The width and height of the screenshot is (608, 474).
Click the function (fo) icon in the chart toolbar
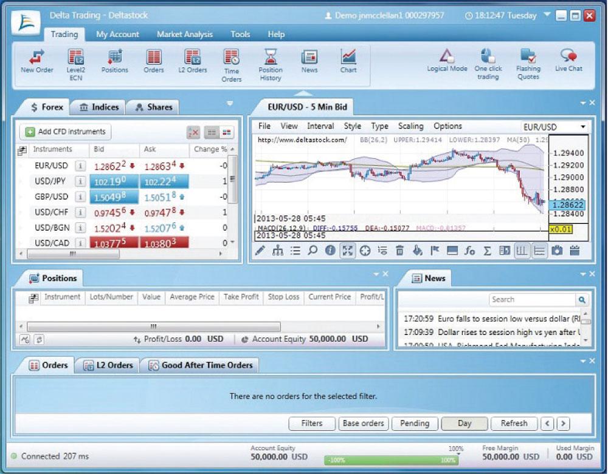pos(469,251)
